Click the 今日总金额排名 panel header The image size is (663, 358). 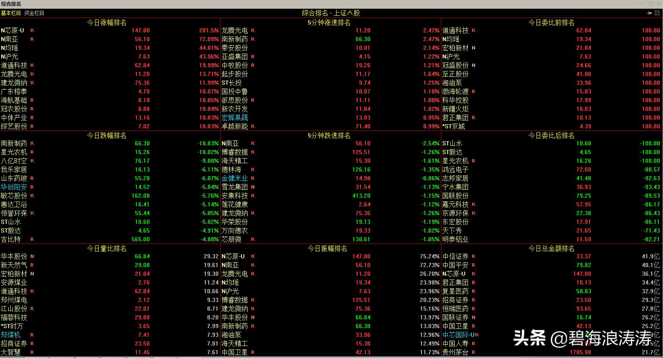[x=551, y=248]
